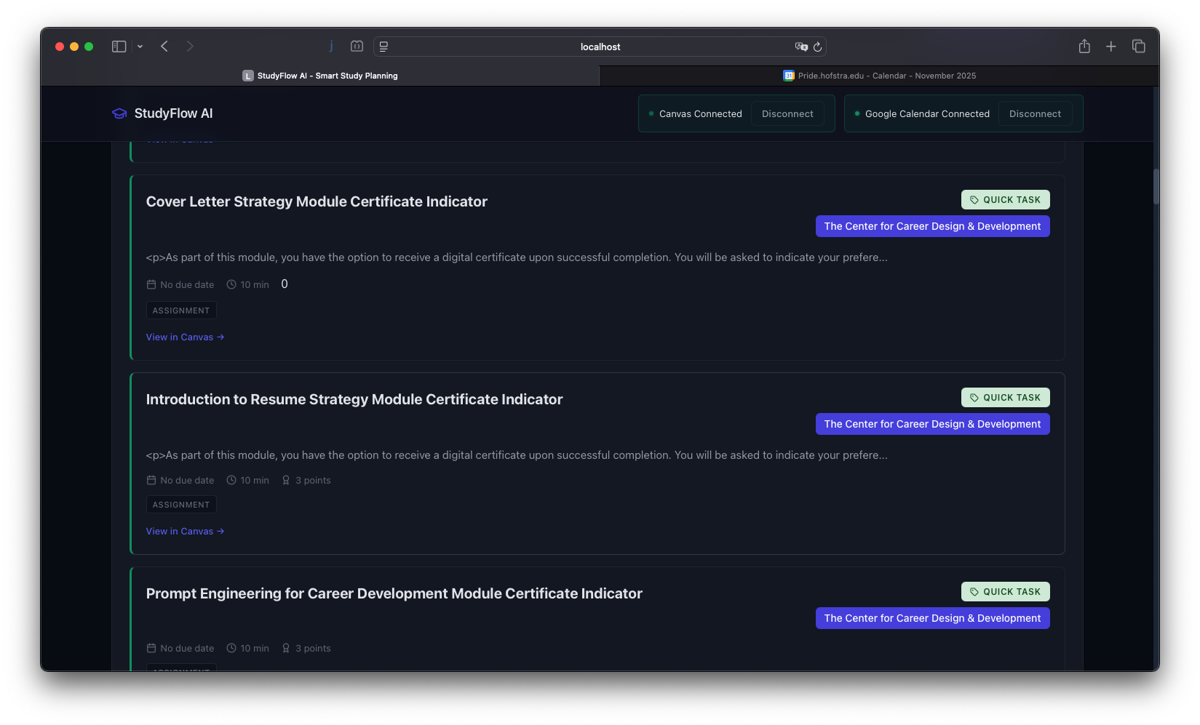Open the Safari share icon
Image resolution: width=1200 pixels, height=725 pixels.
tap(1084, 47)
